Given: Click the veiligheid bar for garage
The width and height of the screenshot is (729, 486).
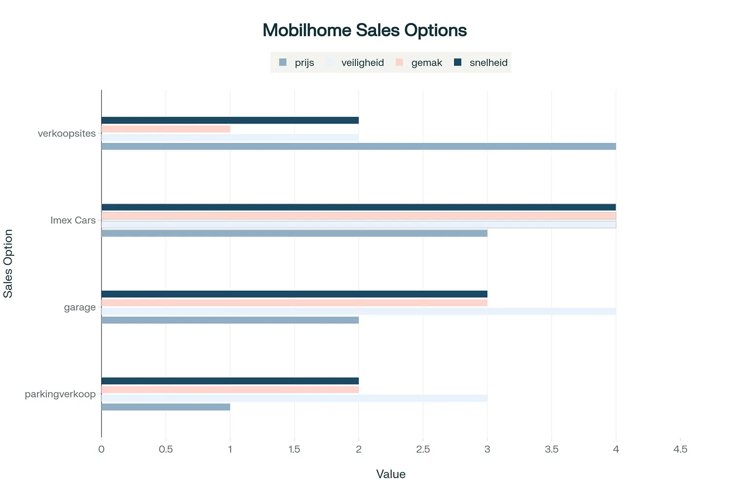Looking at the screenshot, I should (x=359, y=312).
